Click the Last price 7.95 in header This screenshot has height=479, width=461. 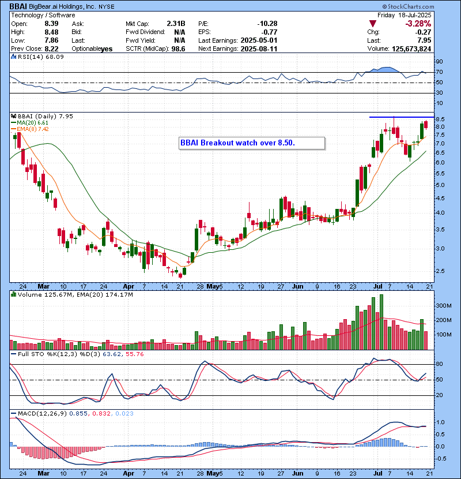coord(424,40)
